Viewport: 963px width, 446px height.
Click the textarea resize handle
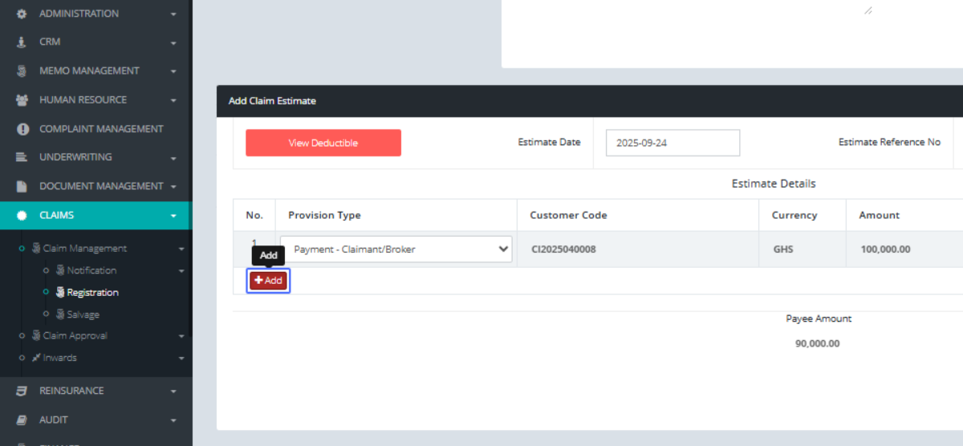tap(868, 10)
